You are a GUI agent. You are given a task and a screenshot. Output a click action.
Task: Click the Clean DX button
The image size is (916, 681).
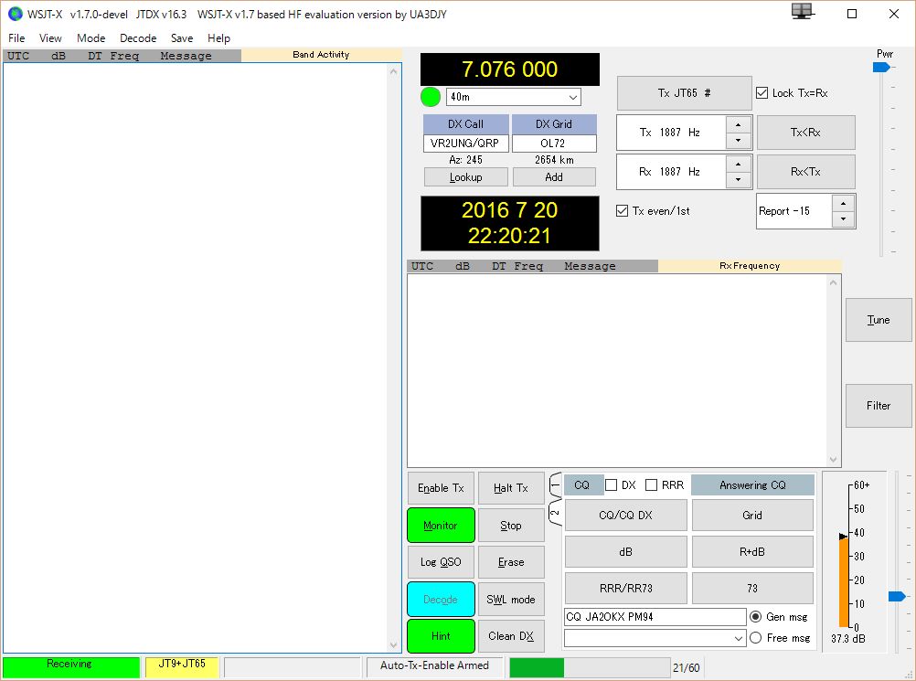(x=511, y=636)
